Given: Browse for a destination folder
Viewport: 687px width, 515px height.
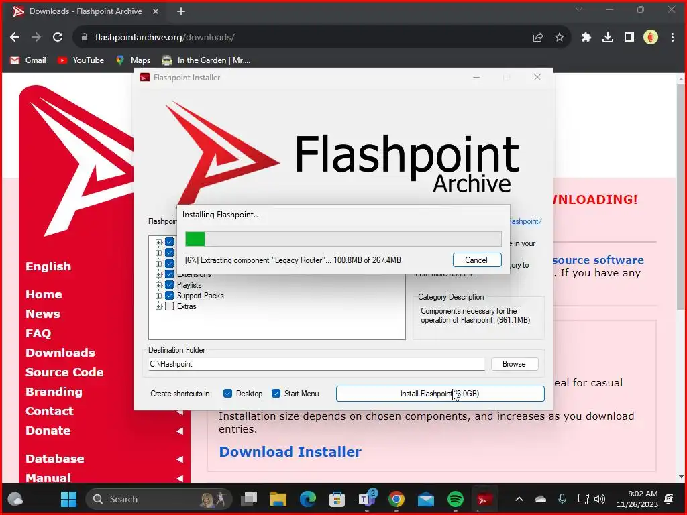Looking at the screenshot, I should [x=515, y=364].
